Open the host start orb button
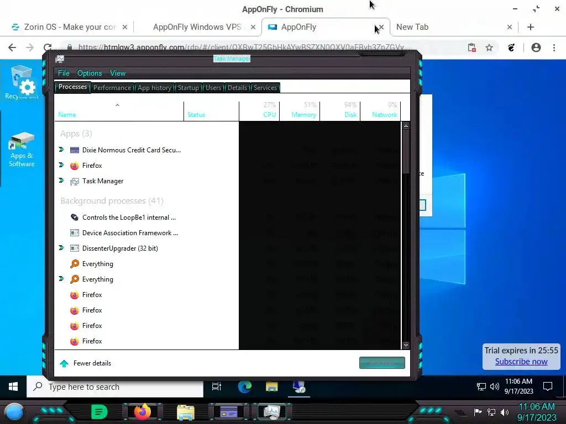The height and width of the screenshot is (424, 566). 14,412
